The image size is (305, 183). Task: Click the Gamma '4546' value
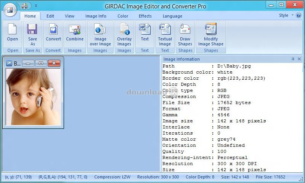(x=223, y=115)
